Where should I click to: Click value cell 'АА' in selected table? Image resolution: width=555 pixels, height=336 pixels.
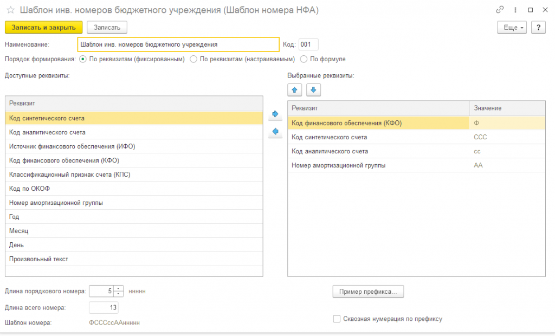coord(507,165)
